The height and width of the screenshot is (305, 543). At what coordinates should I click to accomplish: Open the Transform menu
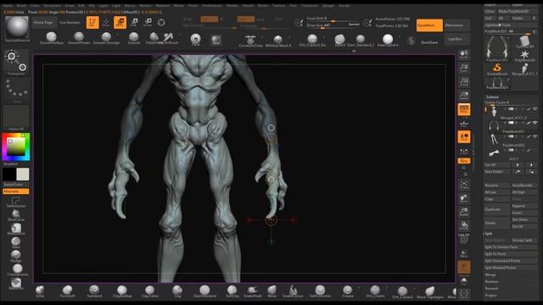coord(309,6)
